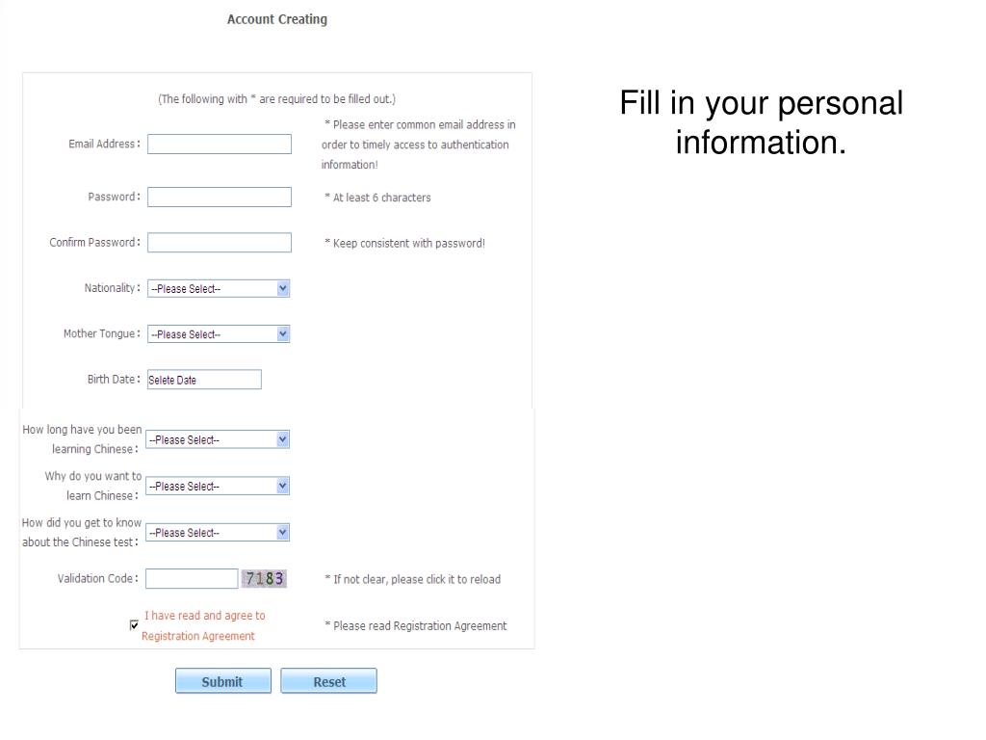
Task: Click the 'Account Creating' page heading
Action: [277, 19]
